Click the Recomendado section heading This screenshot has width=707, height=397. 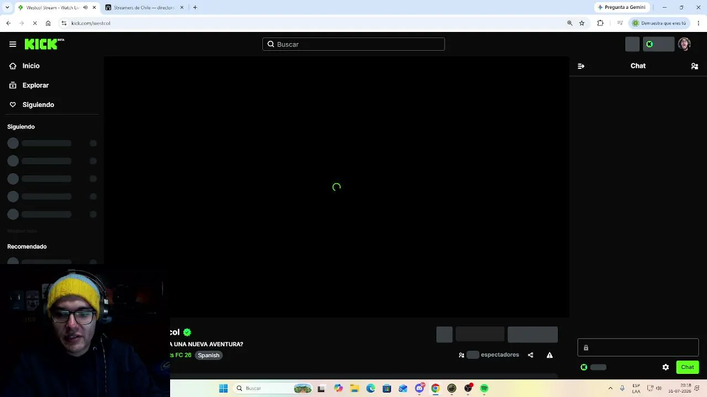tap(27, 246)
